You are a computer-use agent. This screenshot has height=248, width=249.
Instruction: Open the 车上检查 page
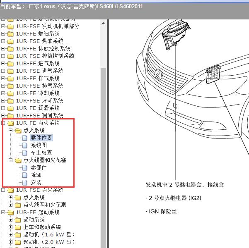(41, 153)
